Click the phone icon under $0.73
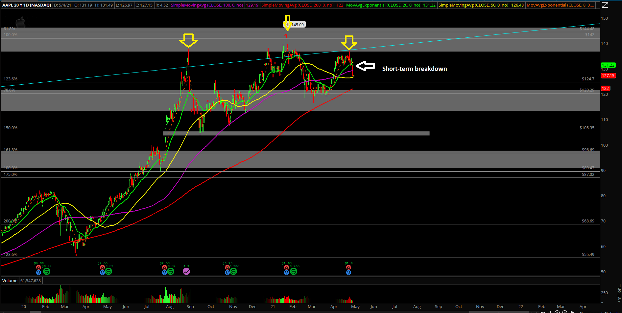622x313 pixels. (x=227, y=267)
